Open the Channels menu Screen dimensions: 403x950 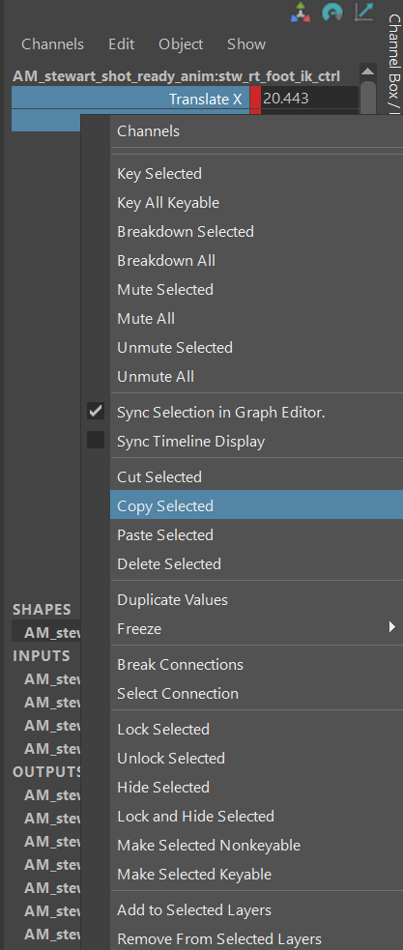coord(53,44)
